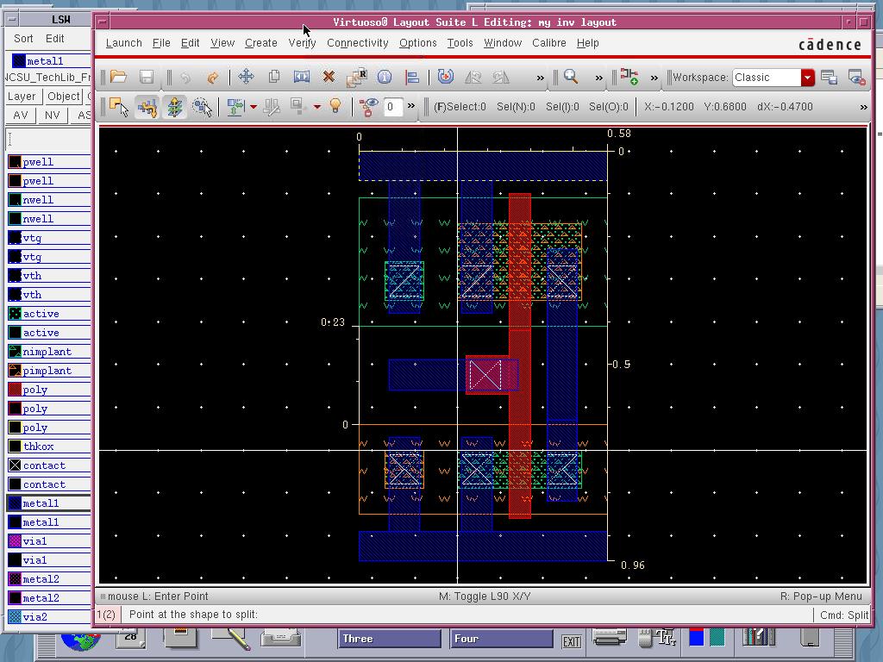The width and height of the screenshot is (883, 662).
Task: Click the Rotate tool icon
Action: 446,77
